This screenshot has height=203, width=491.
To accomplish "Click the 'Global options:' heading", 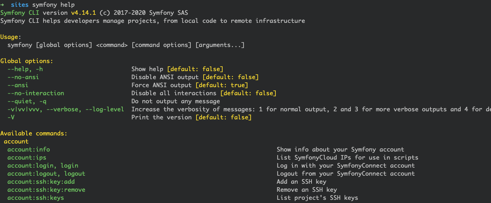I will click(27, 61).
